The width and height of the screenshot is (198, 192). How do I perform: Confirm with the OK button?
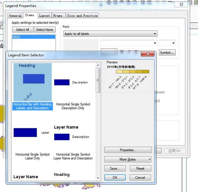click(115, 177)
